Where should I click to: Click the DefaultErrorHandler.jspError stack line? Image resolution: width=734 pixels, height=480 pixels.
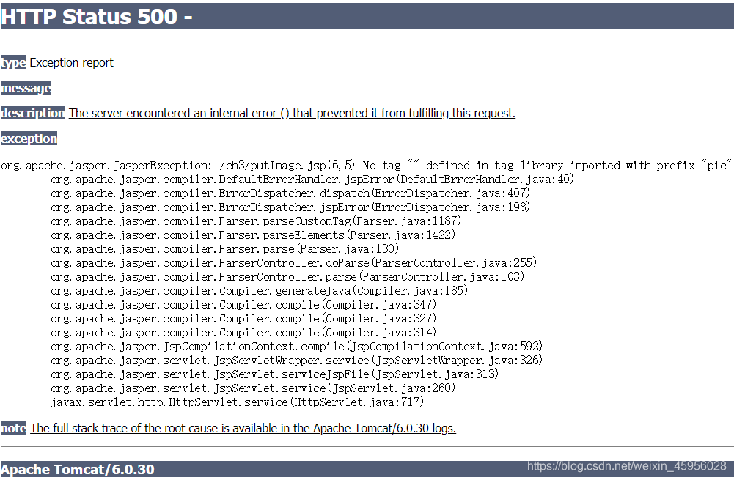pyautogui.click(x=312, y=180)
